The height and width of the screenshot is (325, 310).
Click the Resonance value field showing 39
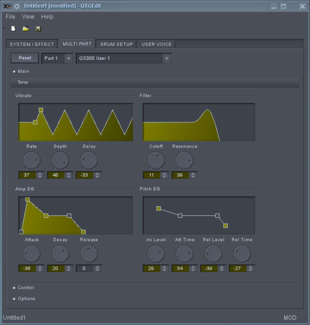pyautogui.click(x=180, y=175)
